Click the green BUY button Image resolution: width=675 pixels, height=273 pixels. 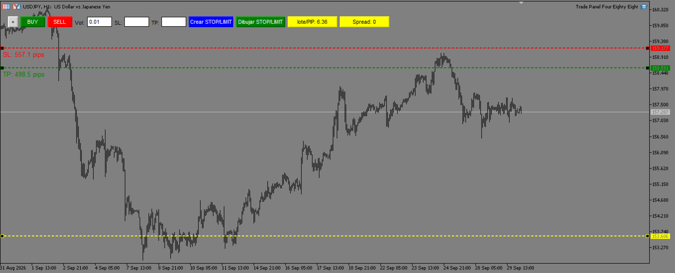tap(33, 22)
